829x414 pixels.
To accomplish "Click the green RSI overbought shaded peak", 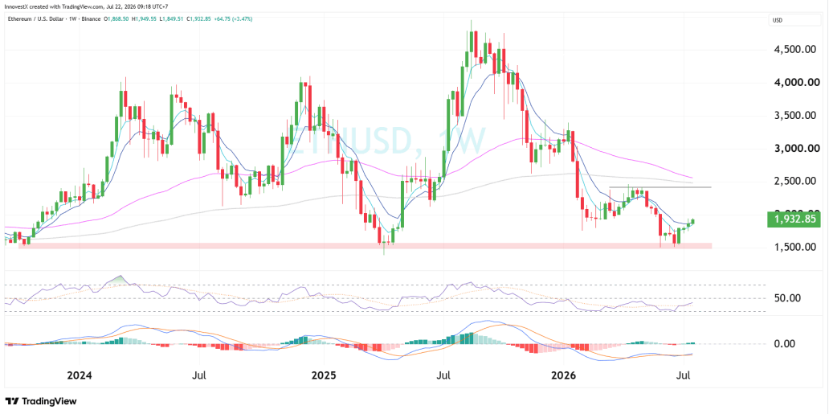I will (x=120, y=279).
